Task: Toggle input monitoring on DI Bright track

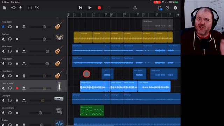Action: tap(24, 100)
